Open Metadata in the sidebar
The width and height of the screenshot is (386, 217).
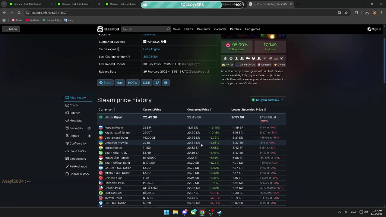point(74,121)
